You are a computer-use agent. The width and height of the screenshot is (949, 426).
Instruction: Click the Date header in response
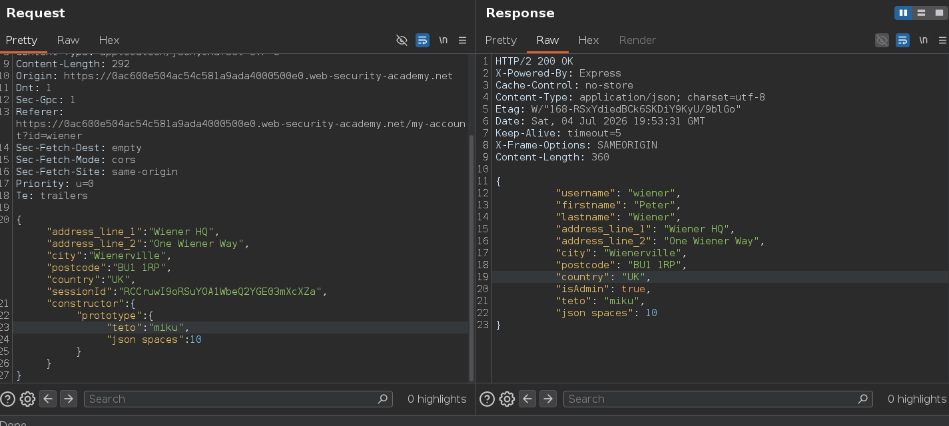coord(600,121)
